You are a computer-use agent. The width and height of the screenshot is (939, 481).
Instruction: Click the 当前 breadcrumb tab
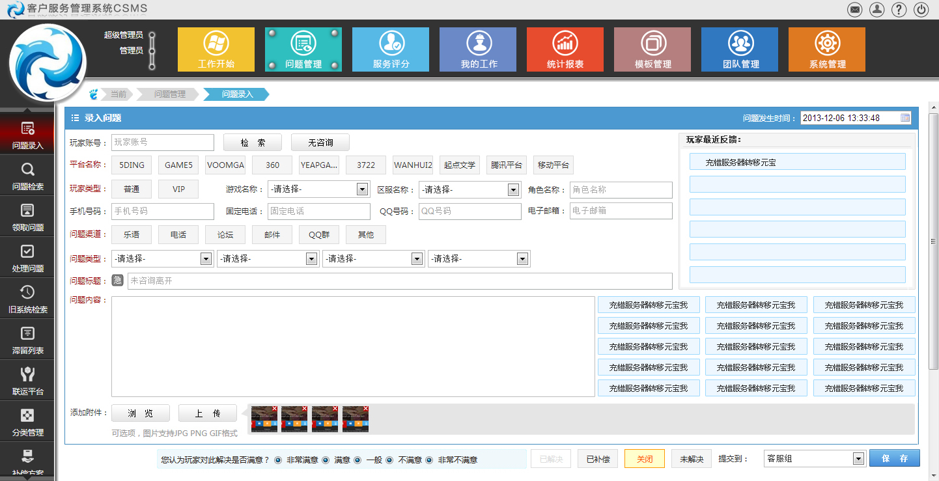coord(118,94)
